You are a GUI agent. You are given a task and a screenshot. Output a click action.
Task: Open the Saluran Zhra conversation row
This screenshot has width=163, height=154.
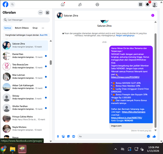tap(25, 46)
